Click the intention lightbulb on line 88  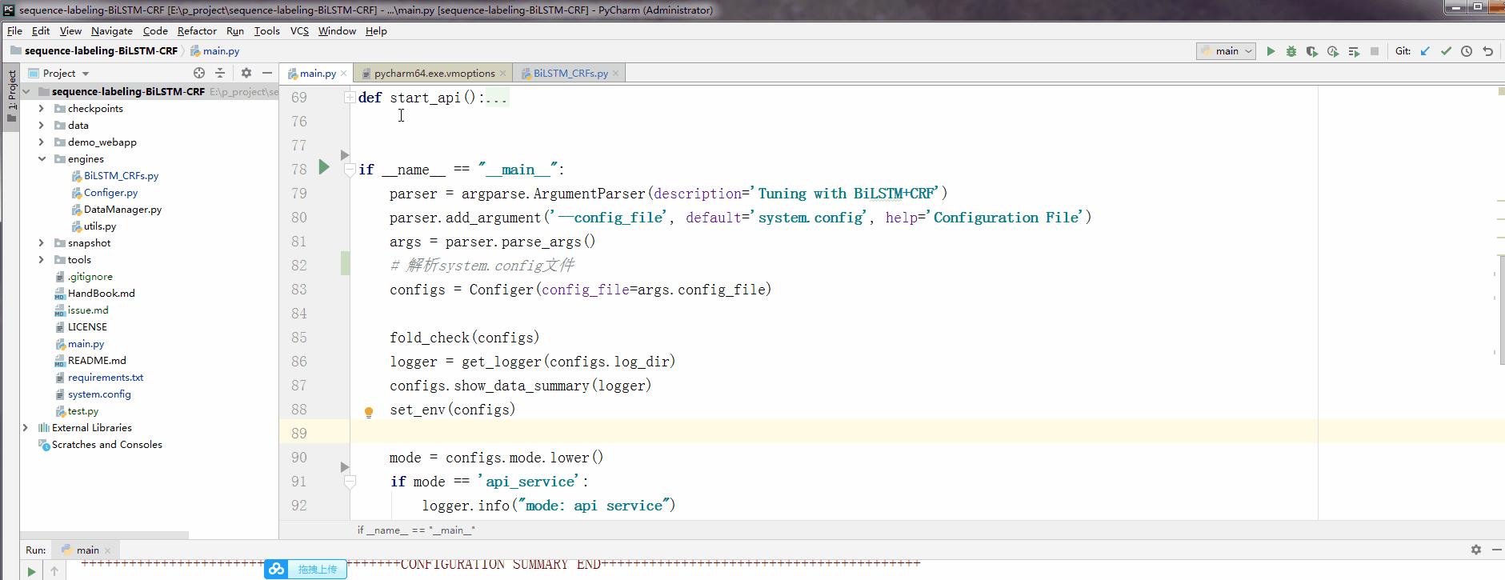[369, 412]
